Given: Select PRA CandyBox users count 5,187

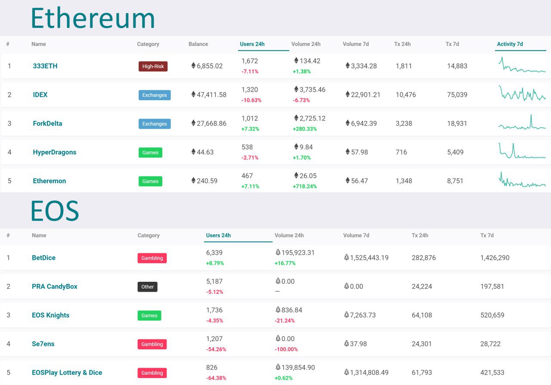Looking at the screenshot, I should [x=214, y=281].
